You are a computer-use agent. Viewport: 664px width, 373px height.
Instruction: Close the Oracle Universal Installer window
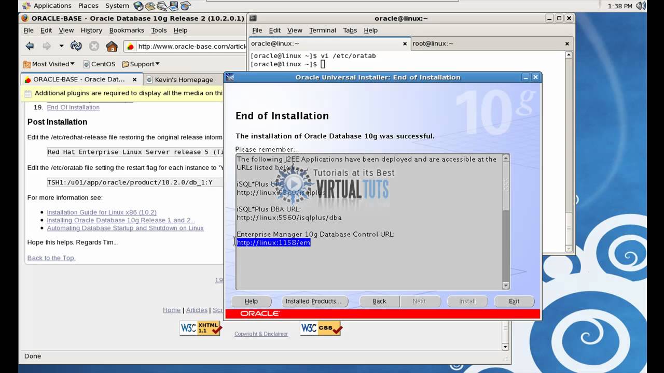click(536, 77)
